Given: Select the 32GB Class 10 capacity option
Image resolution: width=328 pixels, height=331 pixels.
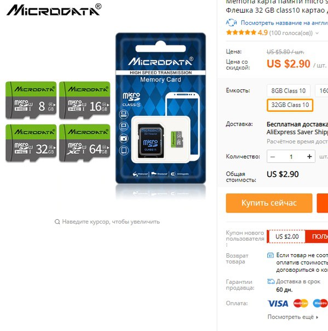Looking at the screenshot, I should pyautogui.click(x=290, y=105).
